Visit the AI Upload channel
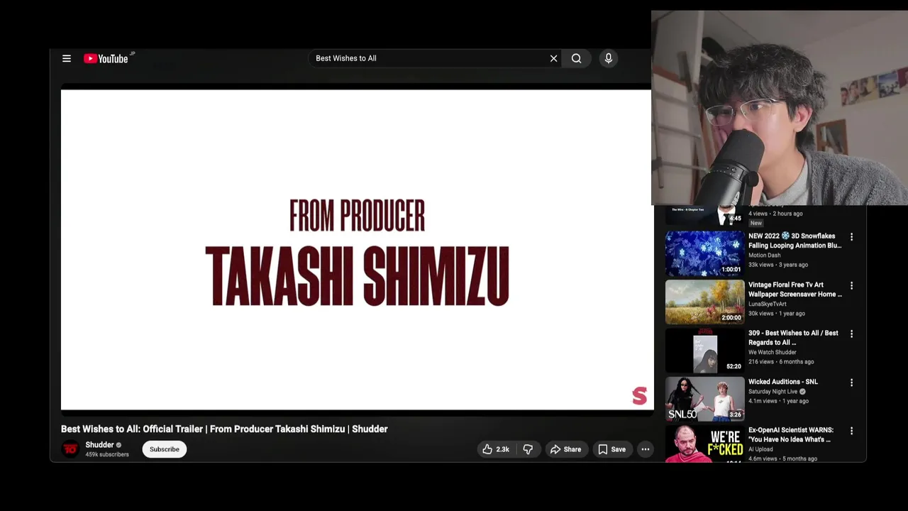Image resolution: width=908 pixels, height=511 pixels. [x=760, y=449]
